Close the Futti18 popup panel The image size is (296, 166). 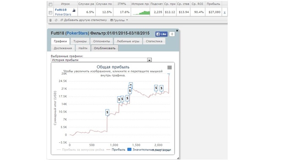[x=177, y=30]
